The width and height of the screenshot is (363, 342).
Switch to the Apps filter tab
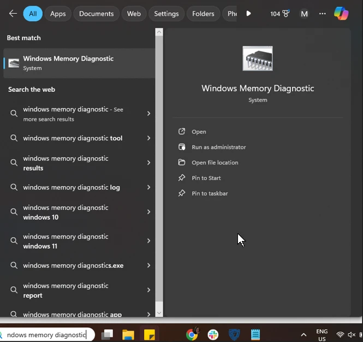(x=58, y=14)
